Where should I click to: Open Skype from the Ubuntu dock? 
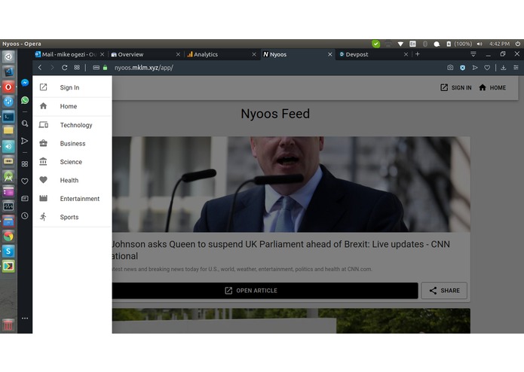click(x=8, y=252)
